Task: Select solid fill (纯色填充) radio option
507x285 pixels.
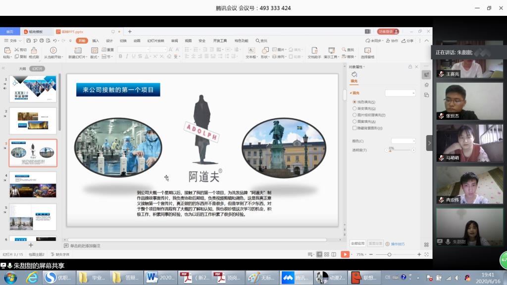Action: coord(355,102)
